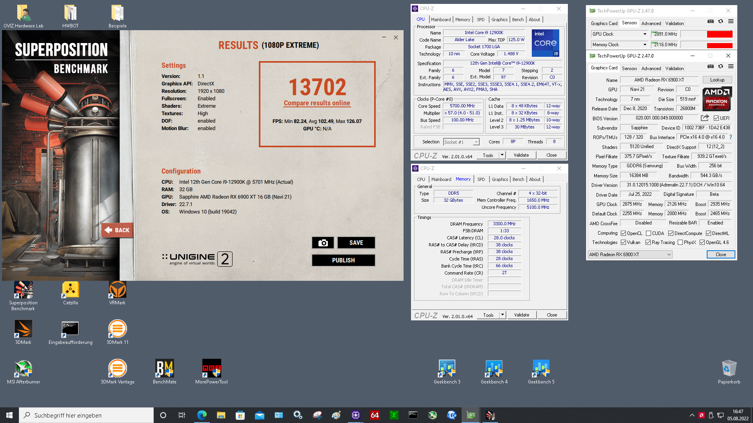This screenshot has width=753, height=423.
Task: Toggle the Vulkan checkbox
Action: coord(623,242)
